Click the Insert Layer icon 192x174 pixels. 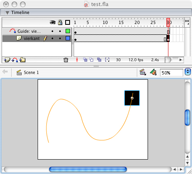point(7,60)
